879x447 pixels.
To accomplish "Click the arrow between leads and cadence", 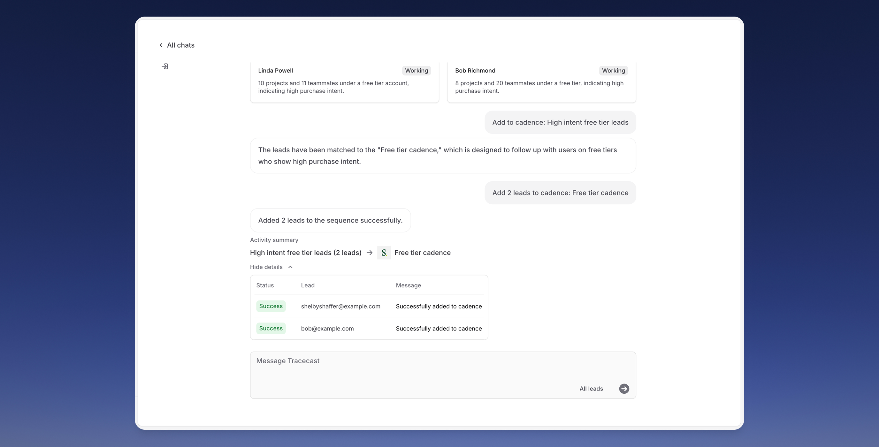I will click(369, 253).
